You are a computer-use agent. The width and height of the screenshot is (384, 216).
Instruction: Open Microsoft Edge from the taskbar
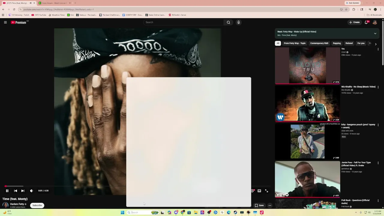tap(229, 212)
